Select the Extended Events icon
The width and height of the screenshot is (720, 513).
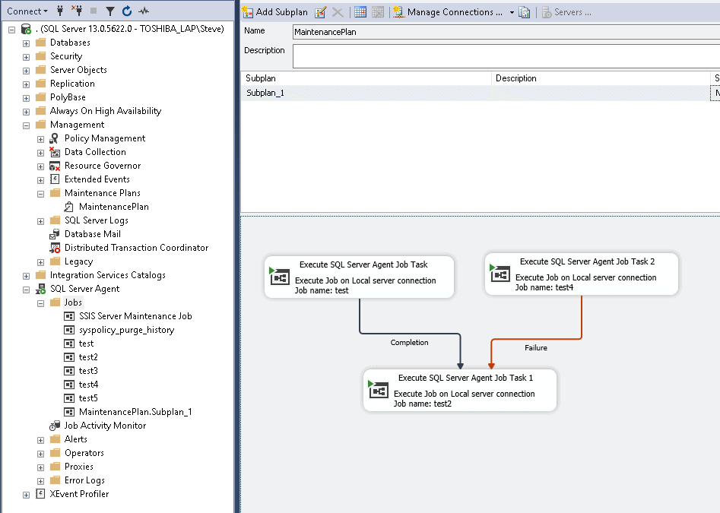click(x=55, y=179)
